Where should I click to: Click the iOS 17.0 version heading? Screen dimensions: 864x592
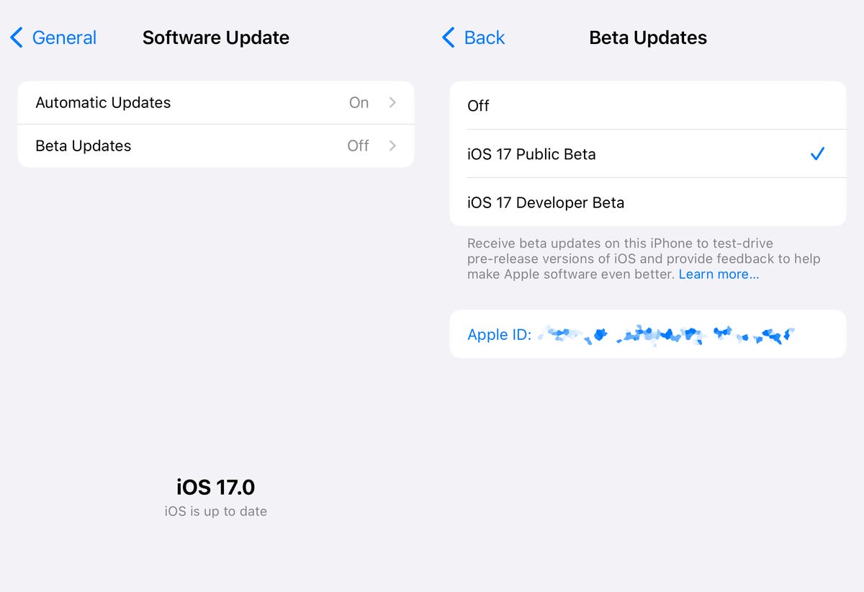pyautogui.click(x=216, y=488)
